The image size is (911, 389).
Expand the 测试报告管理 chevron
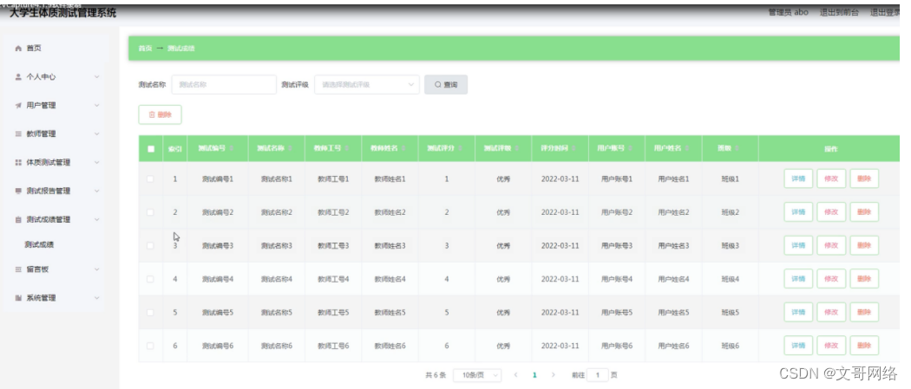coord(97,191)
